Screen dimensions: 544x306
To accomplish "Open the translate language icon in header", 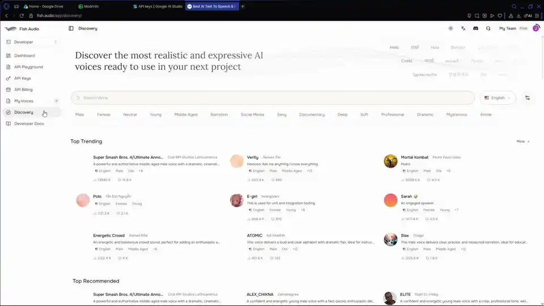I will (463, 28).
